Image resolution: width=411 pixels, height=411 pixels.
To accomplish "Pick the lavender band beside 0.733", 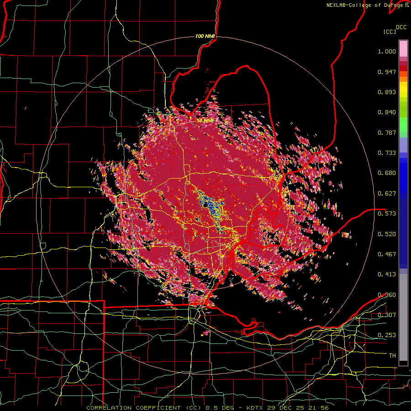I will (x=403, y=145).
